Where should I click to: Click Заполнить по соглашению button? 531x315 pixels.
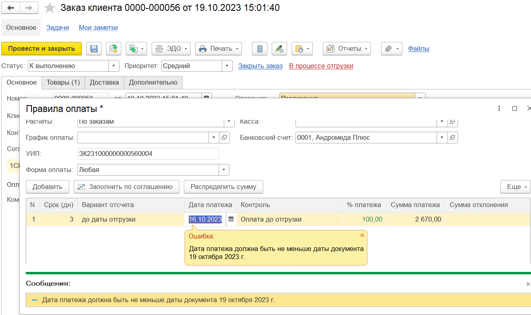pos(126,187)
